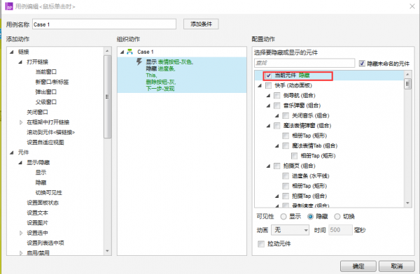Select the 弹出窗口 action

(x=45, y=92)
